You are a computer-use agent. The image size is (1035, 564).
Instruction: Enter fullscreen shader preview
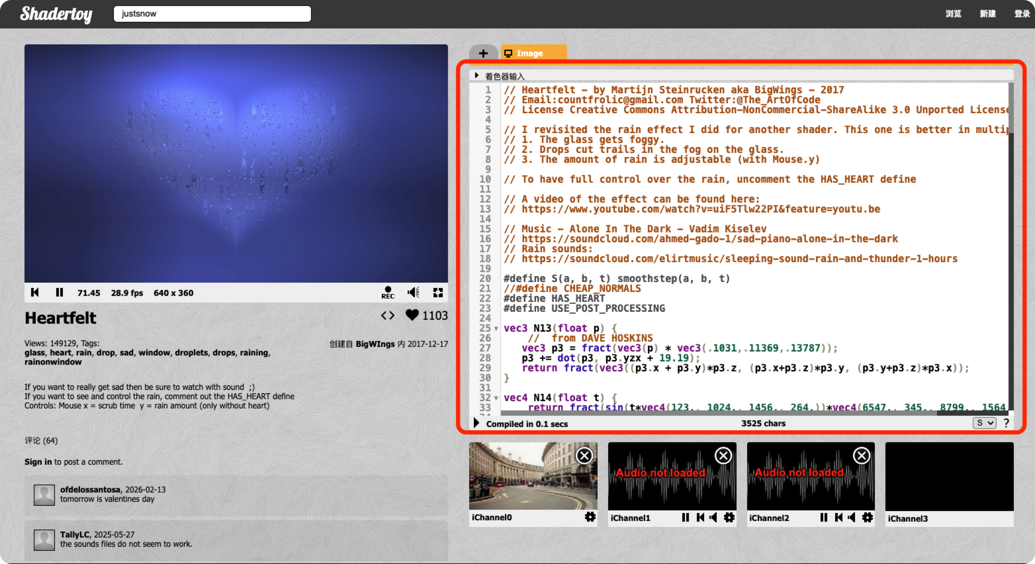coord(438,292)
